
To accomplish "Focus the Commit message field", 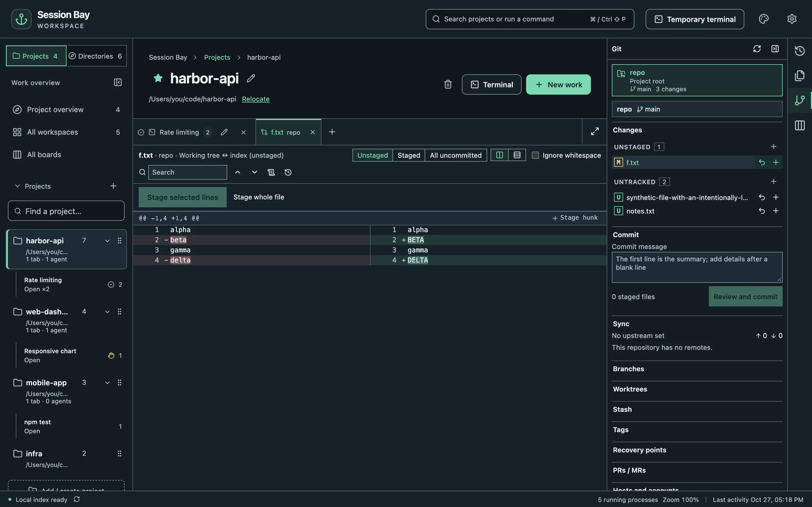I will [697, 267].
